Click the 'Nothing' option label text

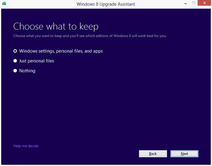pos(27,71)
